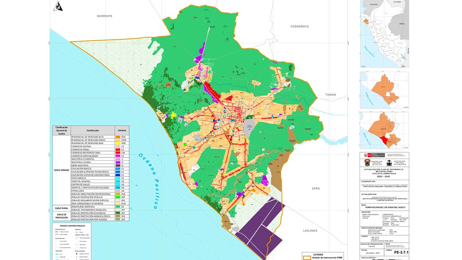The width and height of the screenshot is (462, 260).
Task: Toggle the Río hydrography symbol
Action: 57,254
